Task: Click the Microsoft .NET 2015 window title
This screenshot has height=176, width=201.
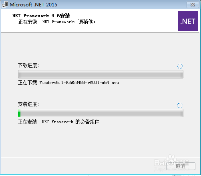Action: [x=33, y=5]
